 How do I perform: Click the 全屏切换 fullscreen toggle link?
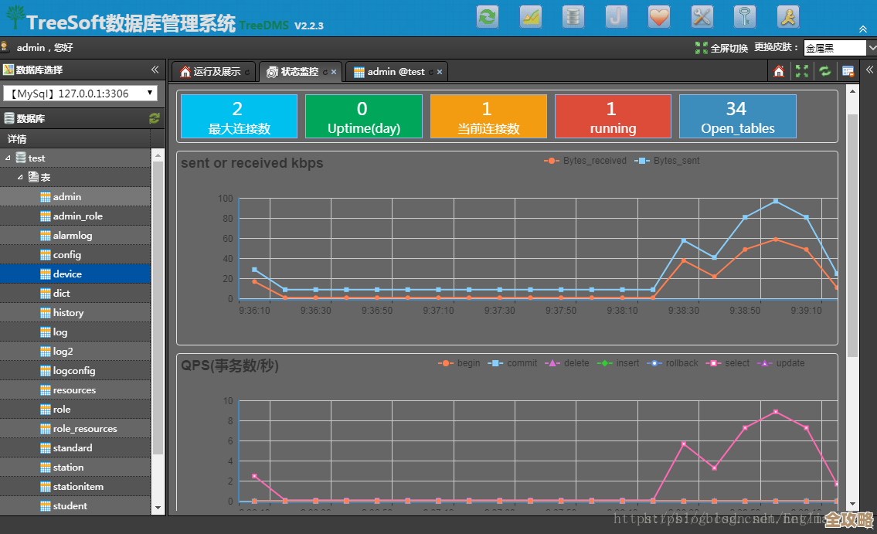point(721,48)
